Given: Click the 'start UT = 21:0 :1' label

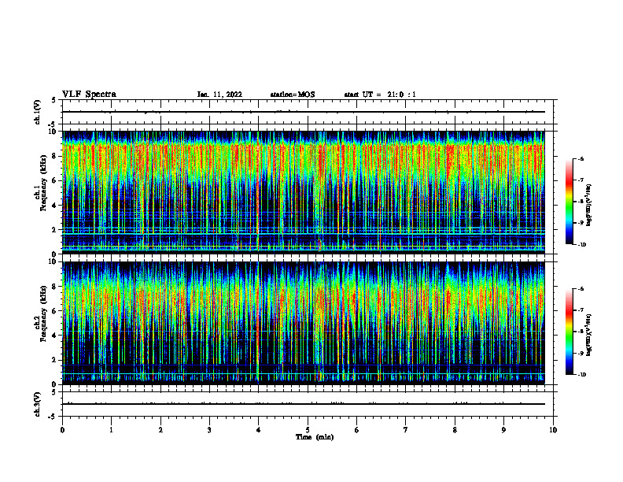Looking at the screenshot, I should coord(380,95).
